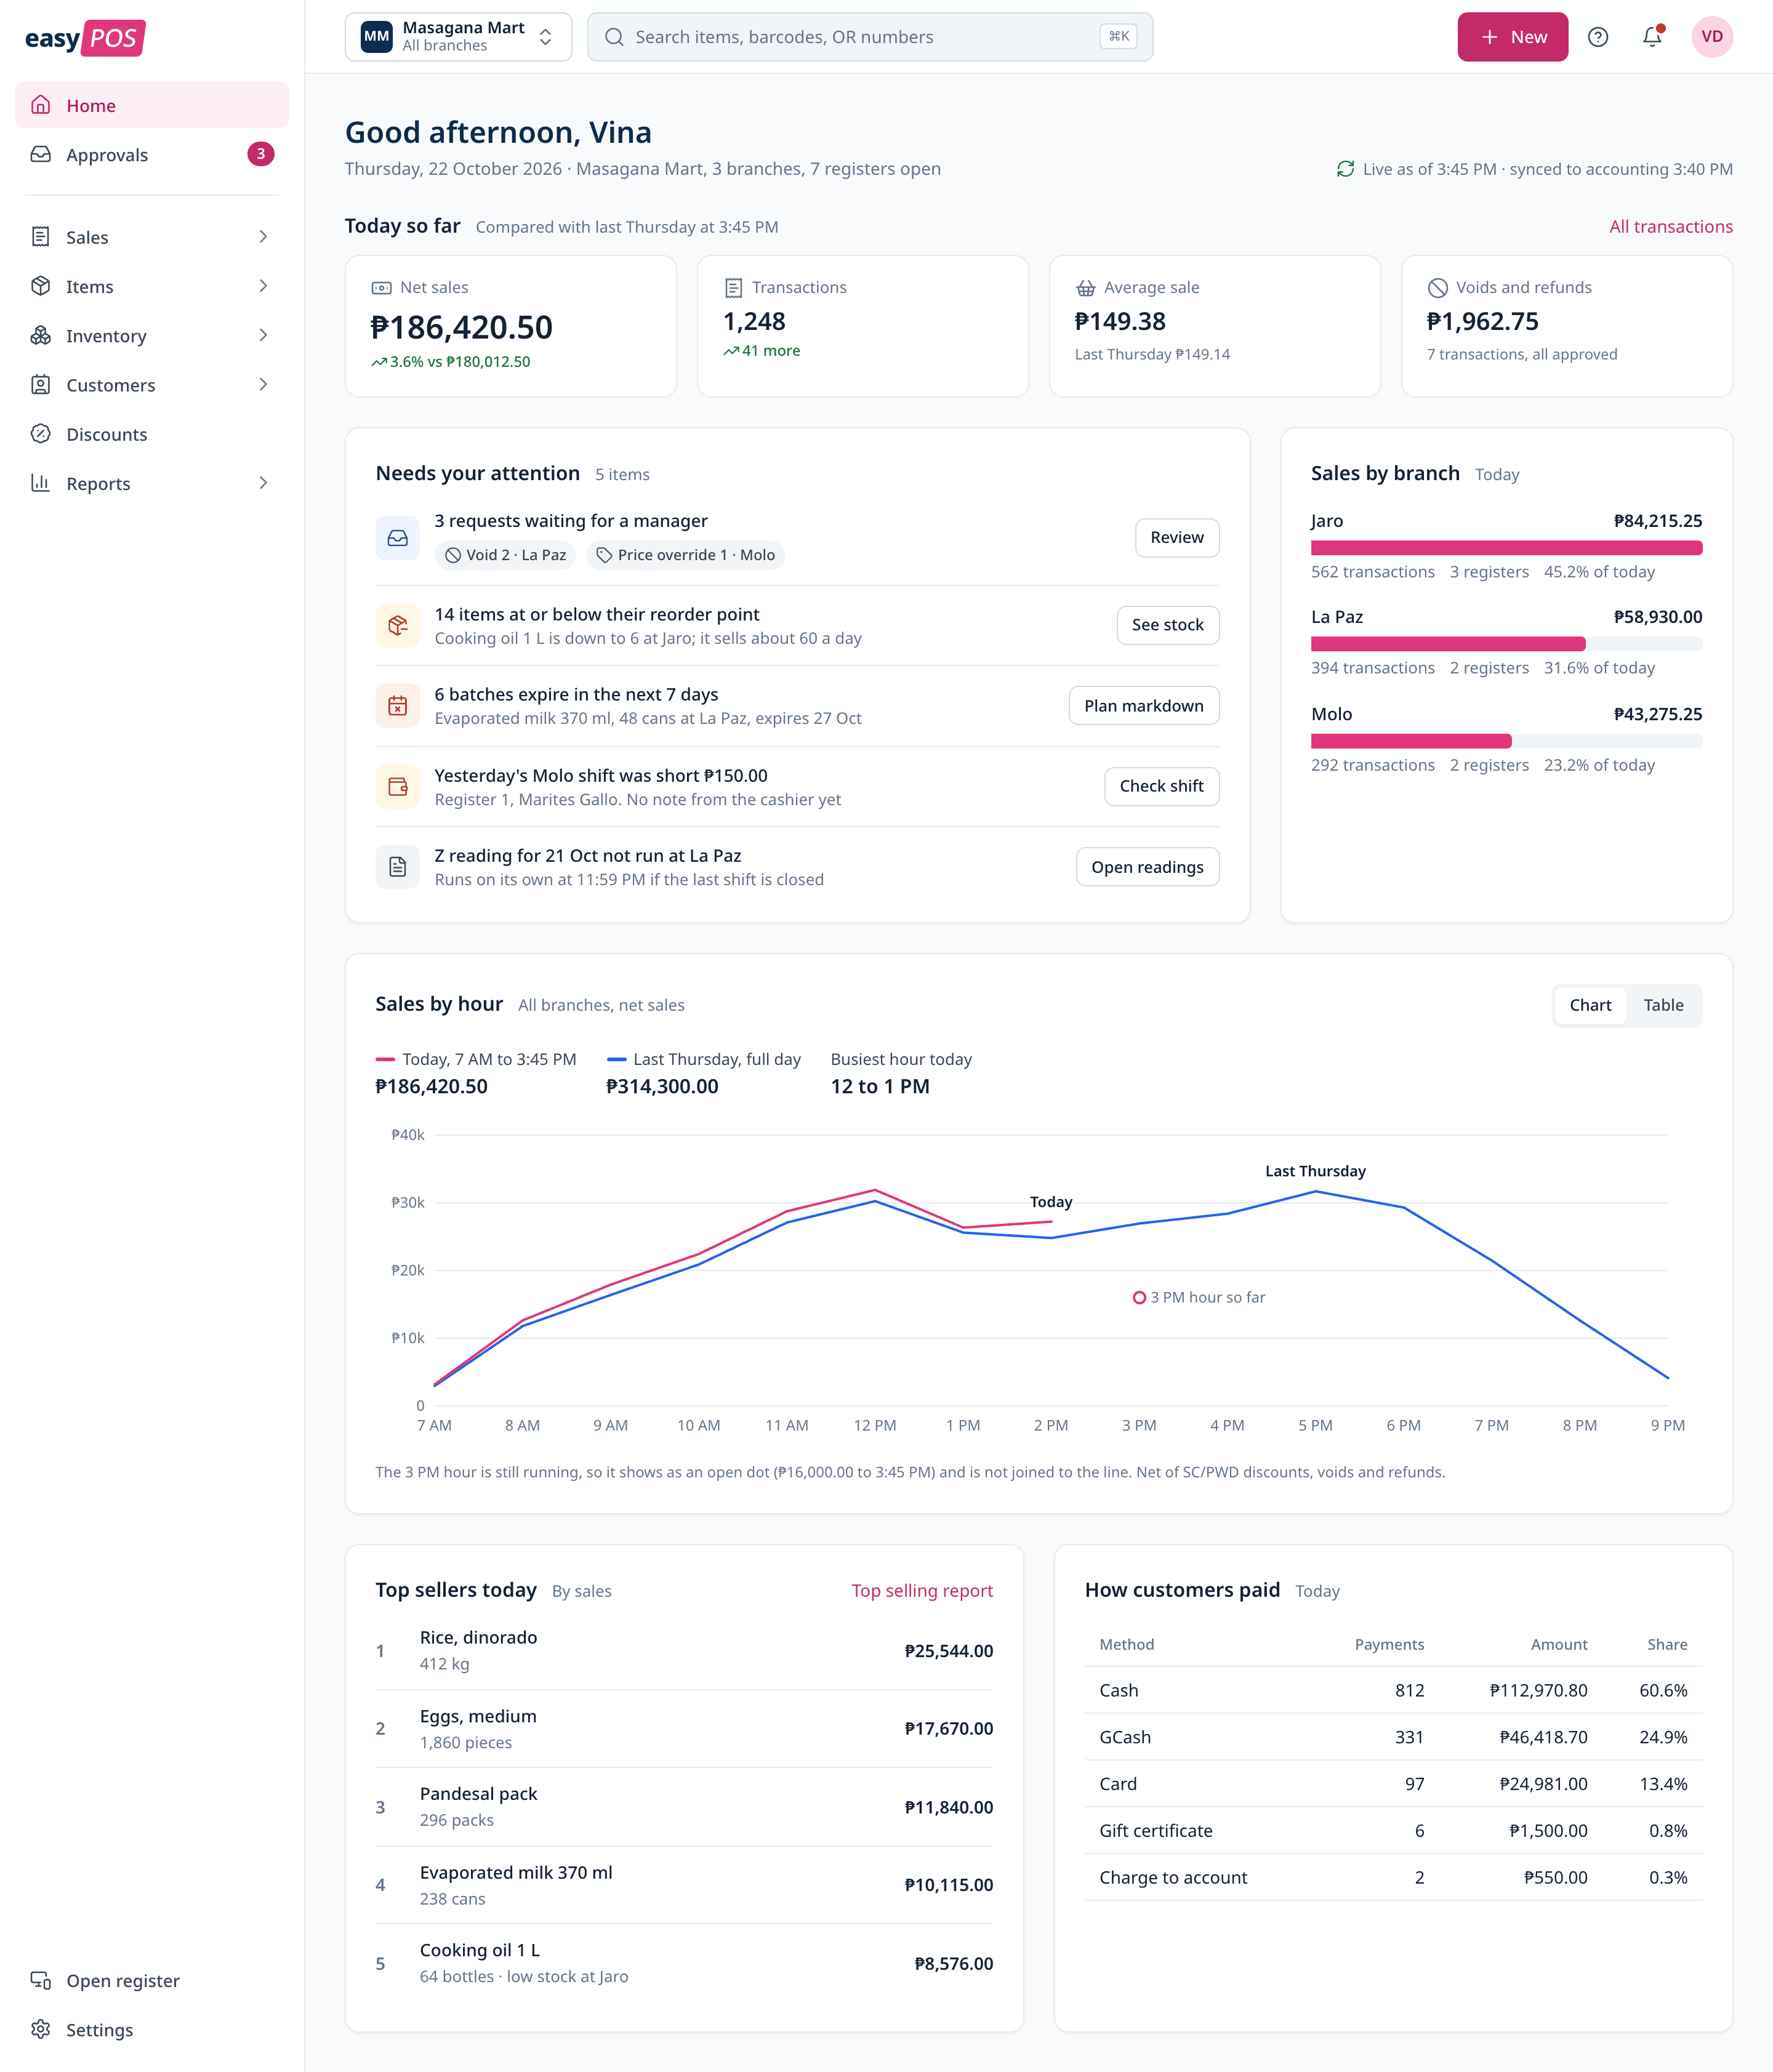Click the Transactions card receipt icon
Image resolution: width=1773 pixels, height=2072 pixels.
click(733, 288)
